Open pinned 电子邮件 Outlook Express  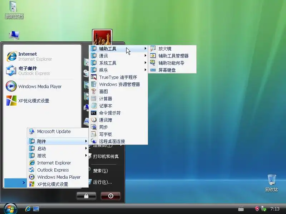[x=42, y=71]
